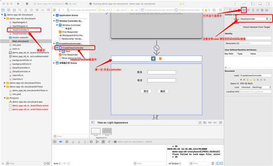
Task: Open the Issue navigator warning-triangle icon
Action: (x=26, y=10)
